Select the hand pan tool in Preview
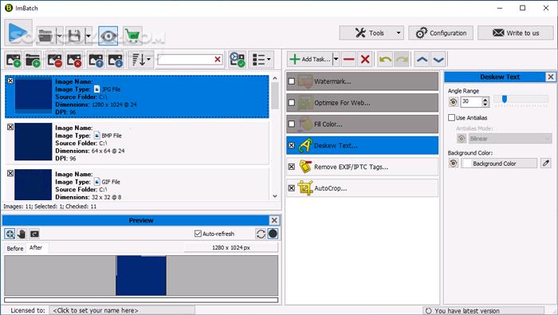Viewport: 558px width, 315px height. (x=22, y=234)
